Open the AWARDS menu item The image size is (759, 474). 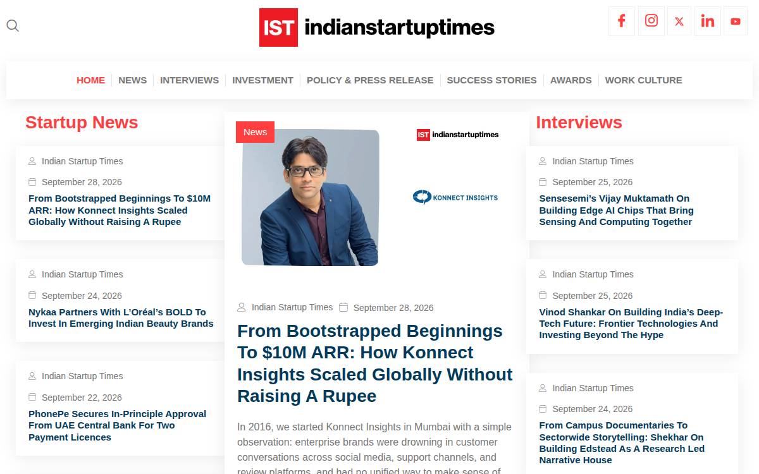tap(571, 80)
